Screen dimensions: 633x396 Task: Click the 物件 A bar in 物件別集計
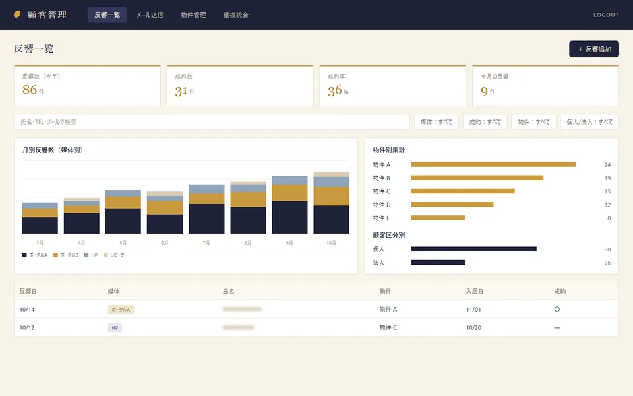(493, 164)
